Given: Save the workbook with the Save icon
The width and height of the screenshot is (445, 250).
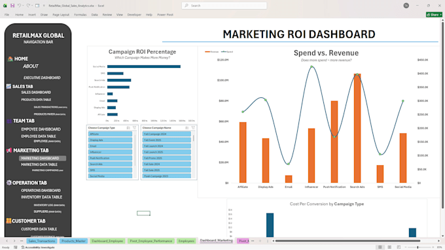Looking at the screenshot, I should click(12, 5).
